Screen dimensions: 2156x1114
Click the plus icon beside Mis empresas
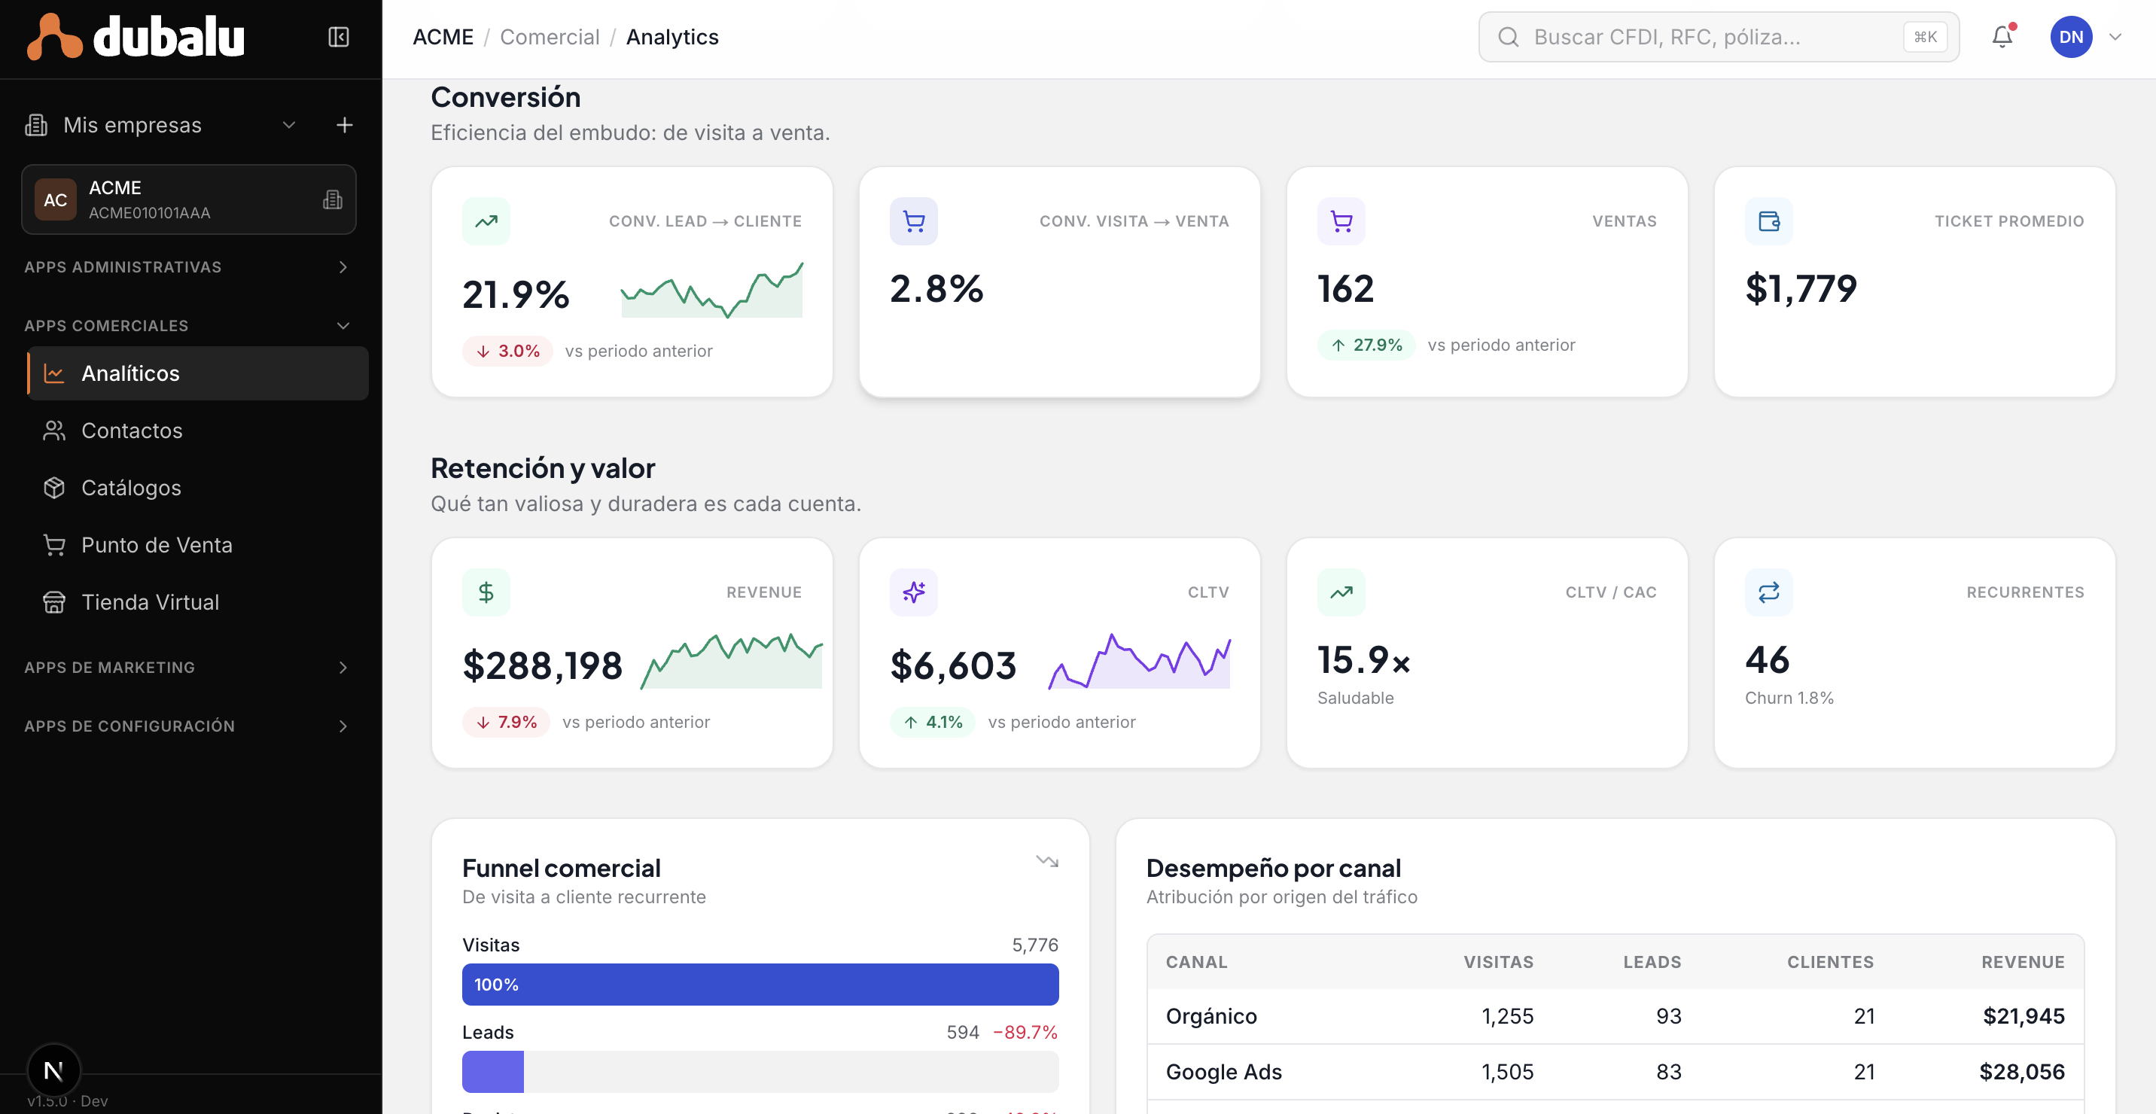point(344,125)
